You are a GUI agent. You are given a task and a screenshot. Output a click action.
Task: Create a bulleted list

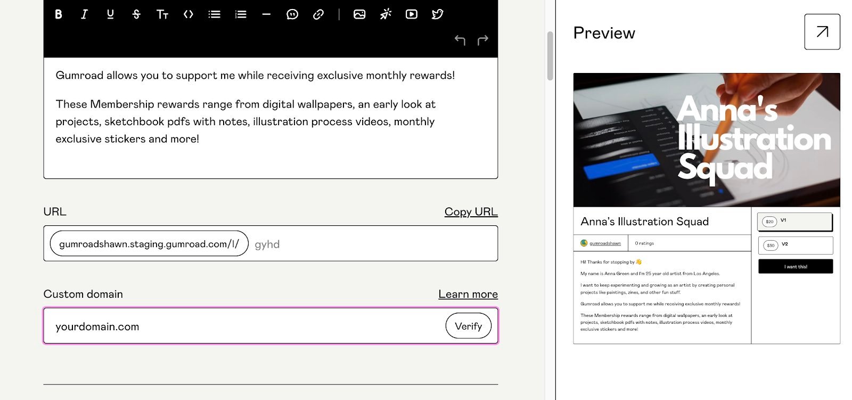pyautogui.click(x=215, y=14)
